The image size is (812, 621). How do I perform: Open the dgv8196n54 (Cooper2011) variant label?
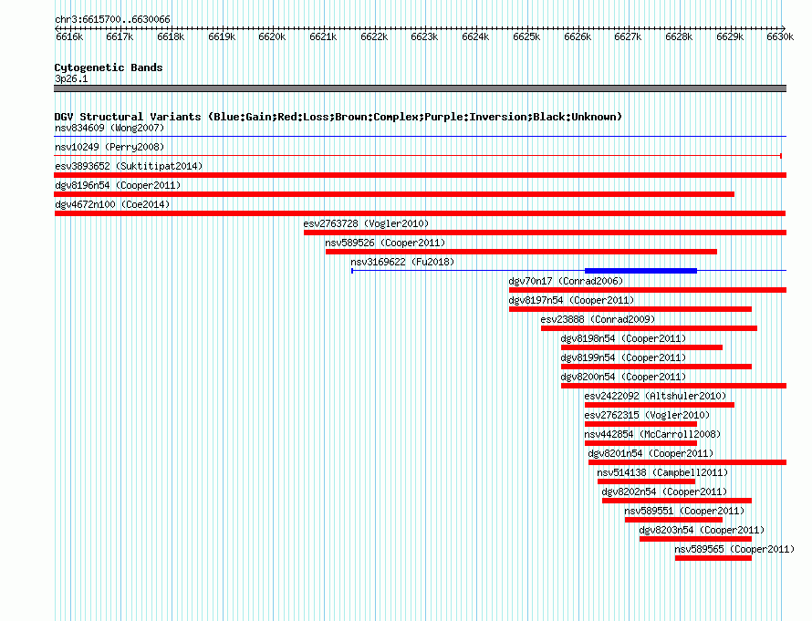(x=118, y=185)
